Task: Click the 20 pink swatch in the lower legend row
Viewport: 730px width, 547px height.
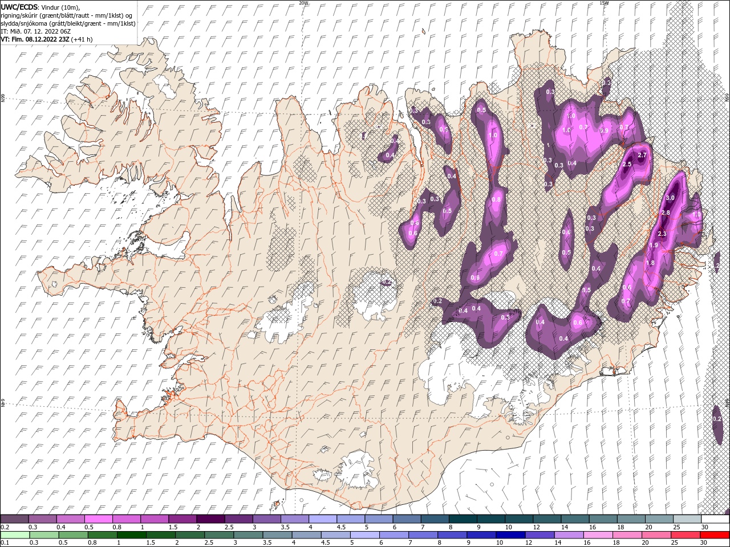Action: point(656,534)
